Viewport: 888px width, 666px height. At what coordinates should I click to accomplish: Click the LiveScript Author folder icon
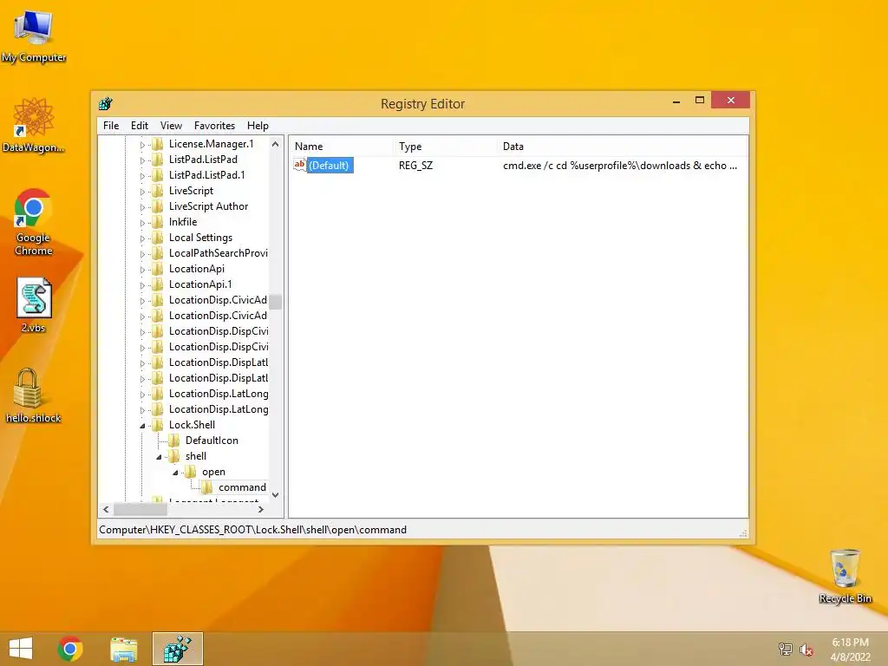158,206
